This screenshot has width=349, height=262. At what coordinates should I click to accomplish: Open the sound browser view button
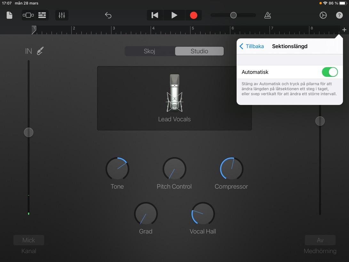point(28,15)
